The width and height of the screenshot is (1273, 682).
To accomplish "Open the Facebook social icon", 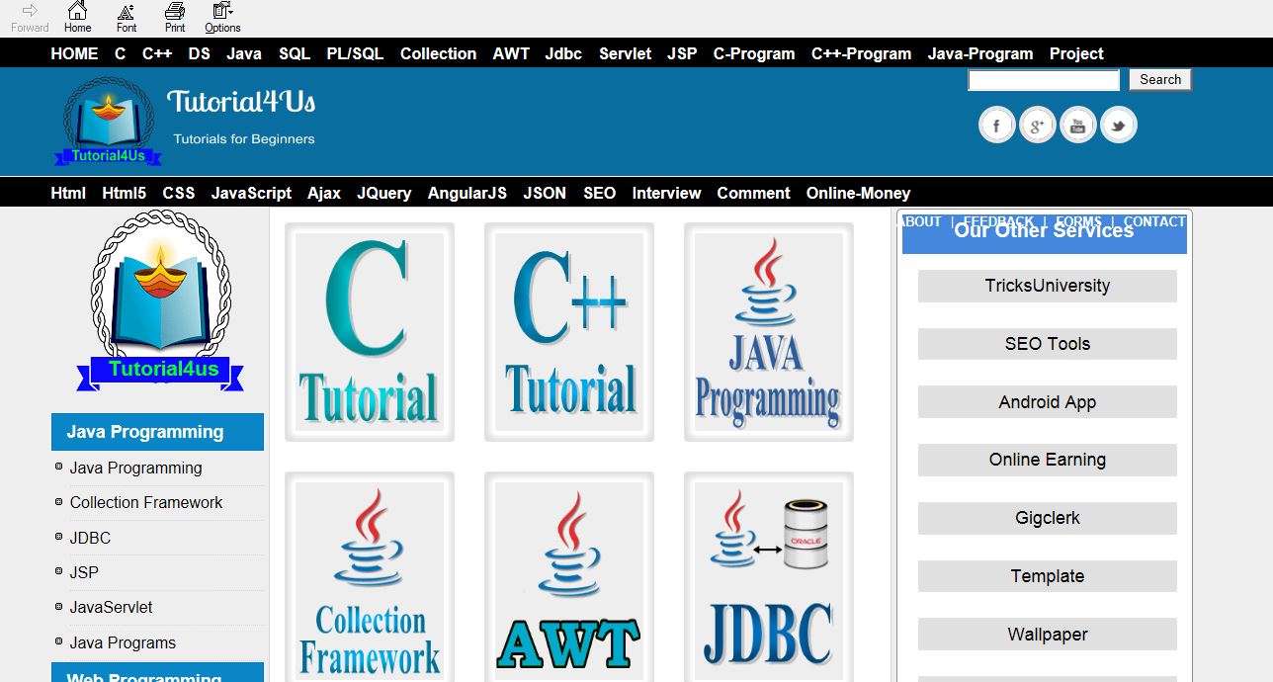I will point(996,125).
